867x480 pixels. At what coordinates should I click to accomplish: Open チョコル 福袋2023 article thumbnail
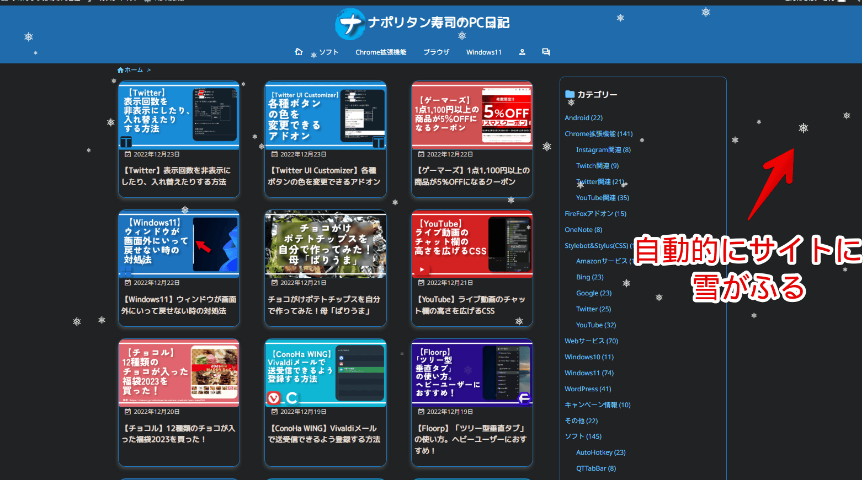[179, 373]
